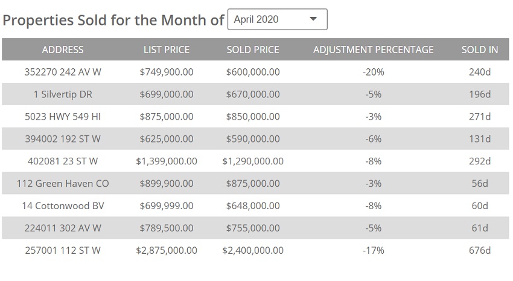513x281 pixels.
Task: Click the 14 Cottonwood BV address
Action: (x=63, y=206)
